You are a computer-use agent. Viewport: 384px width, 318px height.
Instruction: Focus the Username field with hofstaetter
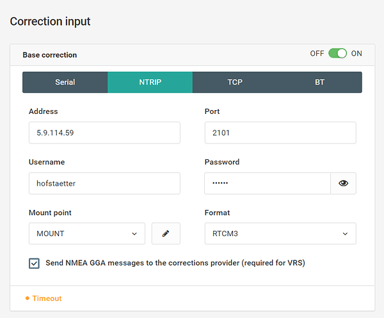coord(104,184)
